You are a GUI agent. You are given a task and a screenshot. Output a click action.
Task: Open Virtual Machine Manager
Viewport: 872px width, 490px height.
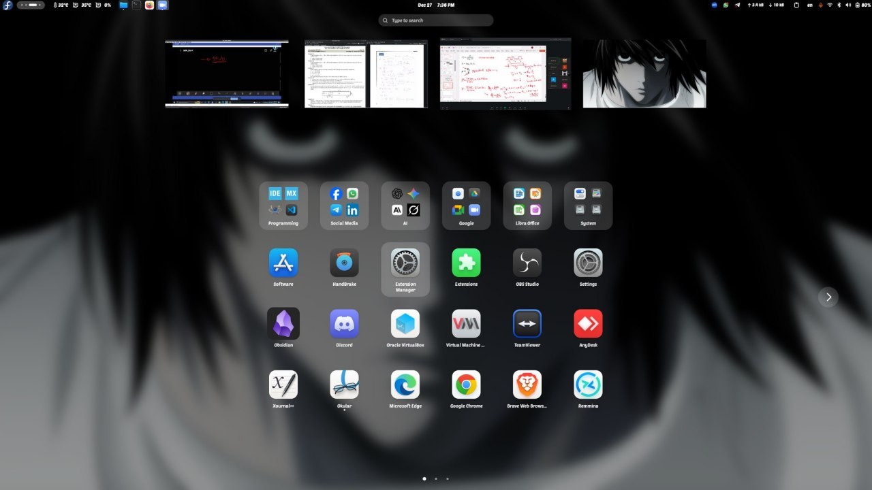tap(466, 323)
